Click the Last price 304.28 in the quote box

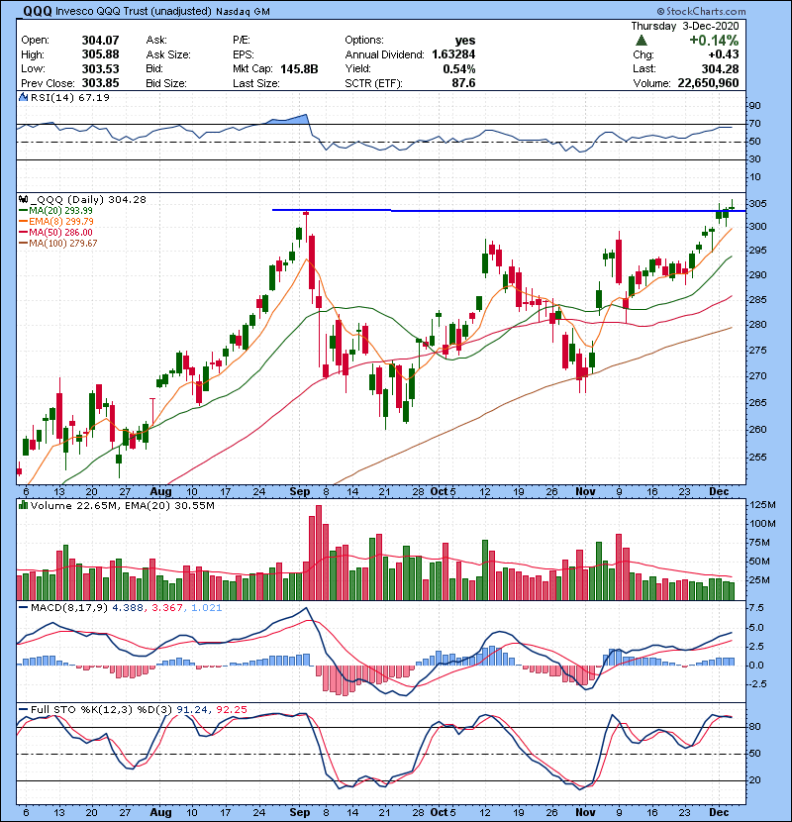(720, 68)
